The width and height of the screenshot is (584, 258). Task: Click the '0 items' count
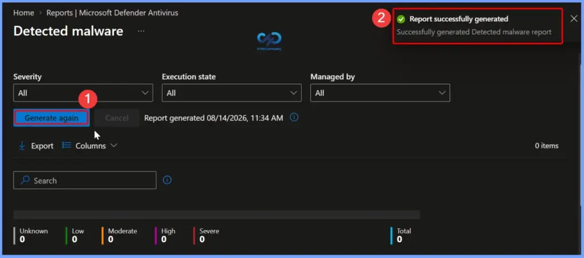coord(547,146)
